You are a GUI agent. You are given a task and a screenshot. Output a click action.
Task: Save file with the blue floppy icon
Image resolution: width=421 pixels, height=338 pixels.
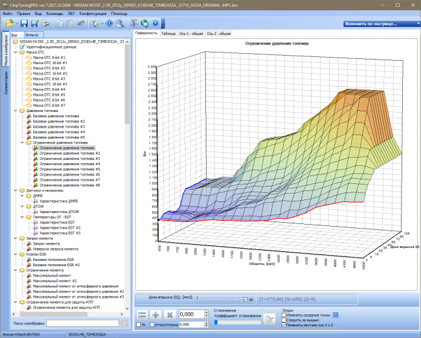[24, 23]
